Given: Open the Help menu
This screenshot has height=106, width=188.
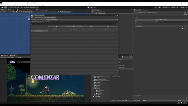Looking at the screenshot, I should click(x=42, y=5).
